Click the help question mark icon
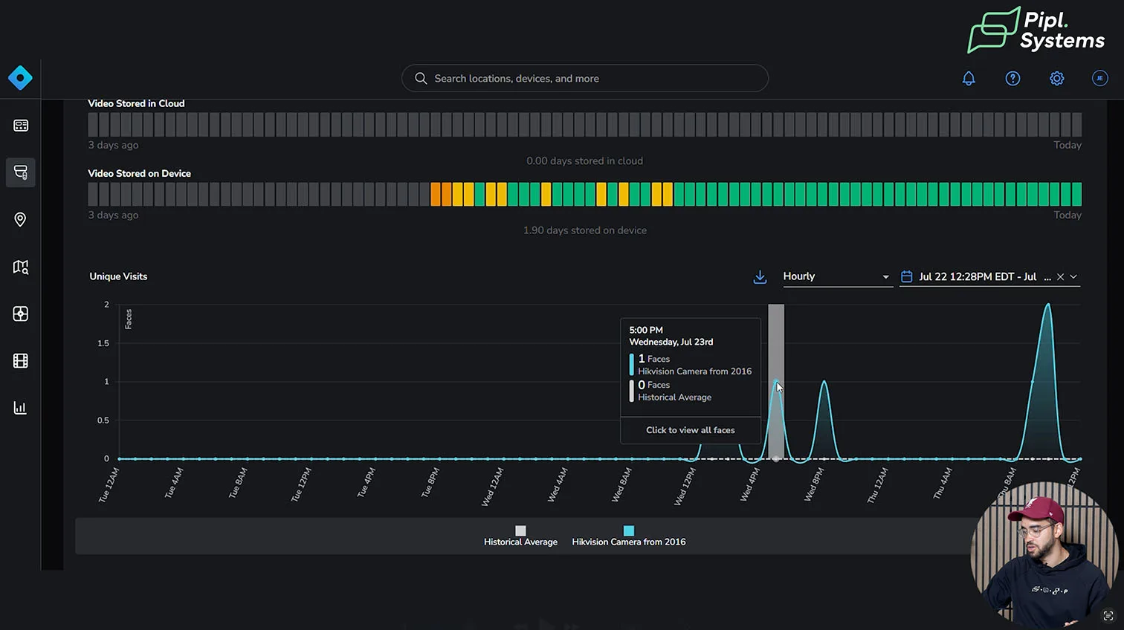The height and width of the screenshot is (630, 1124). click(1012, 79)
